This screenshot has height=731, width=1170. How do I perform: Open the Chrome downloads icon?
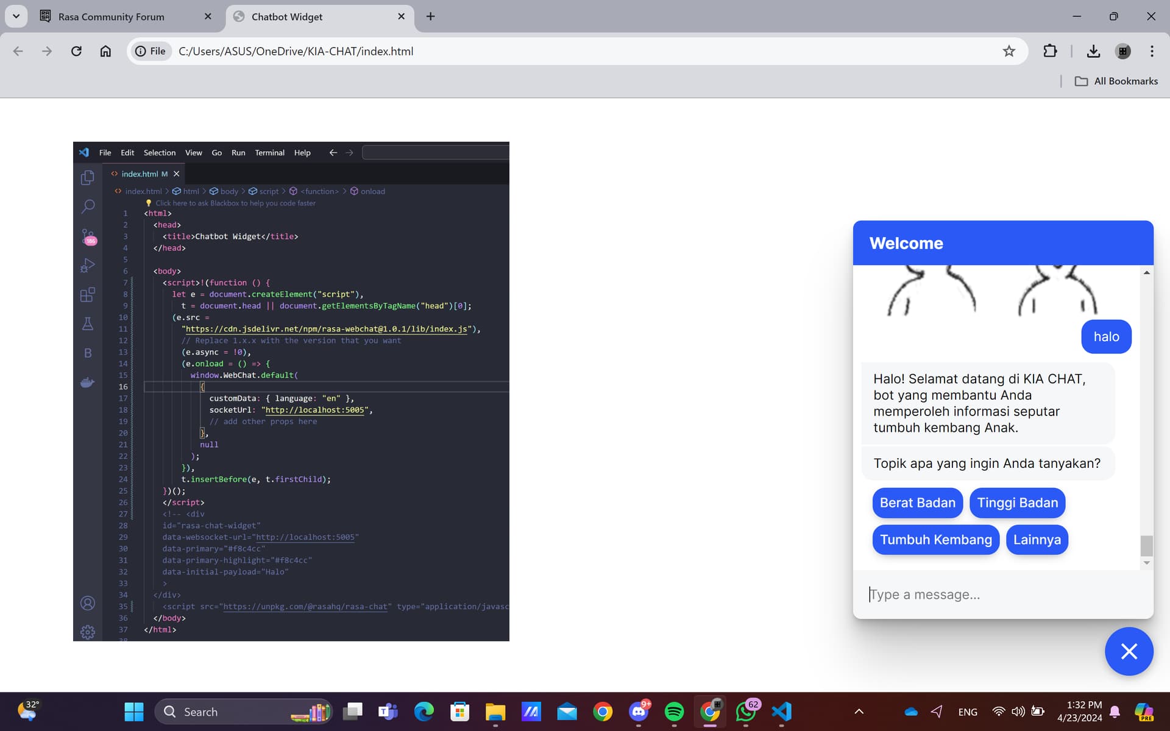(1093, 51)
